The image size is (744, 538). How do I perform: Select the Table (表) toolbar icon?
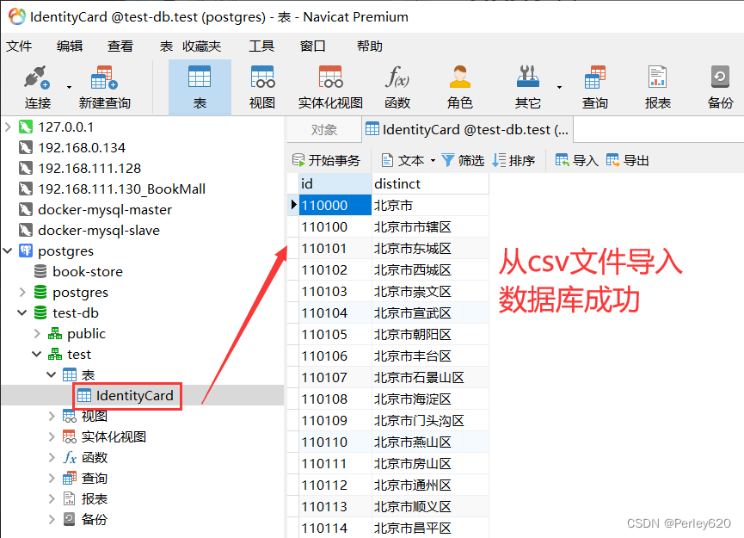click(200, 88)
